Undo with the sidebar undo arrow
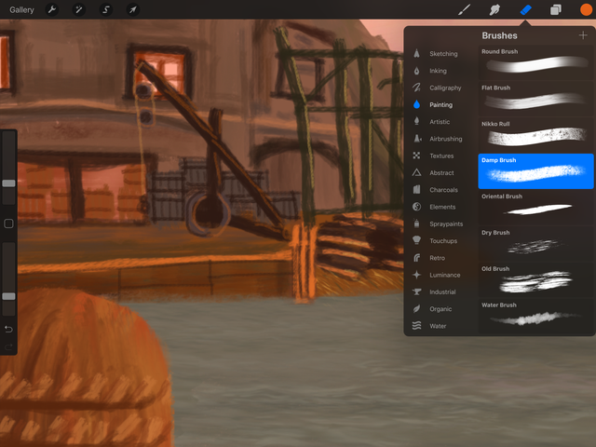 (x=8, y=329)
